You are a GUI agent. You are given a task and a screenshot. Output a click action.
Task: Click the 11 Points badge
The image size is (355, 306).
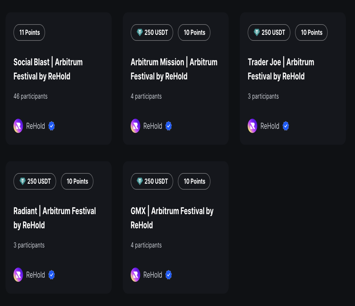[29, 32]
